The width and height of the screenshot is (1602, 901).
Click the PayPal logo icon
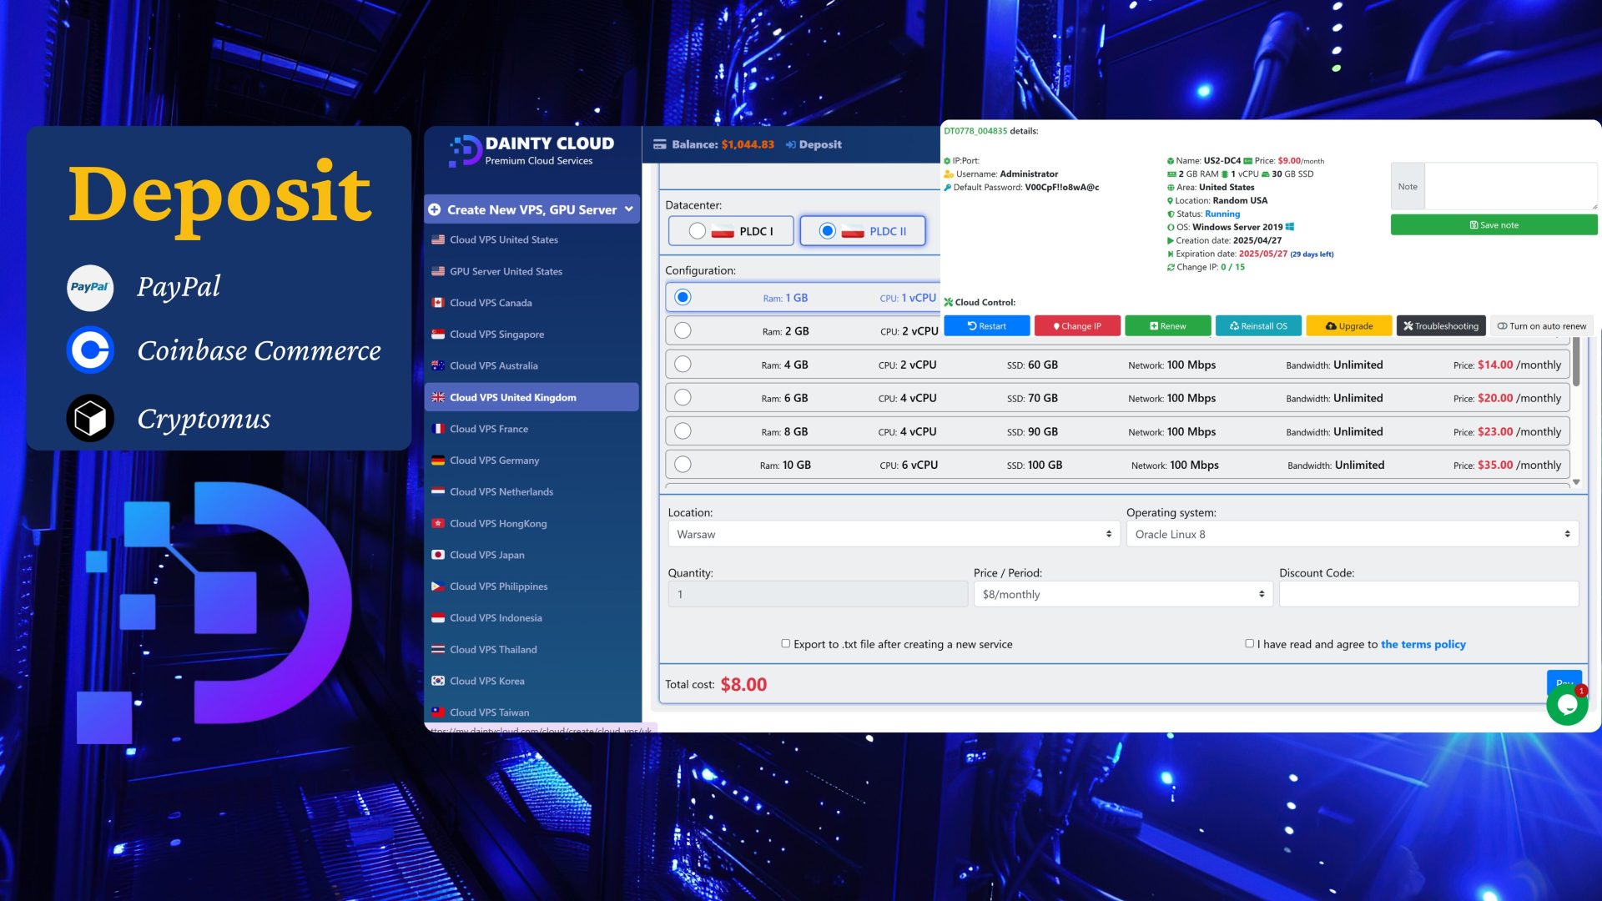90,288
